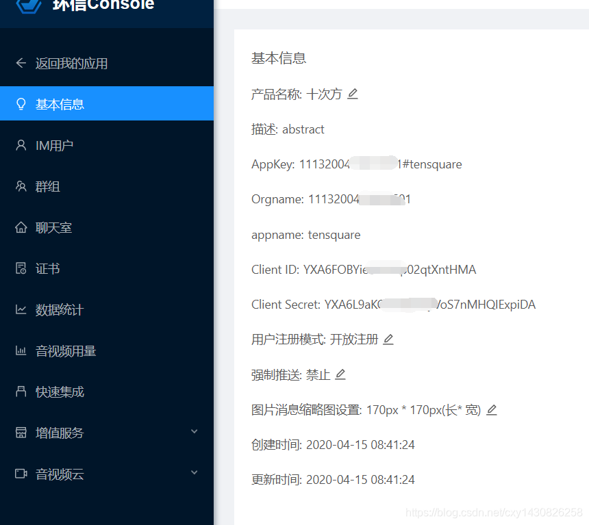Viewport: 589px width, 525px height.
Task: Click the back arrow icon beside 返回我的应用
Action: [21, 63]
